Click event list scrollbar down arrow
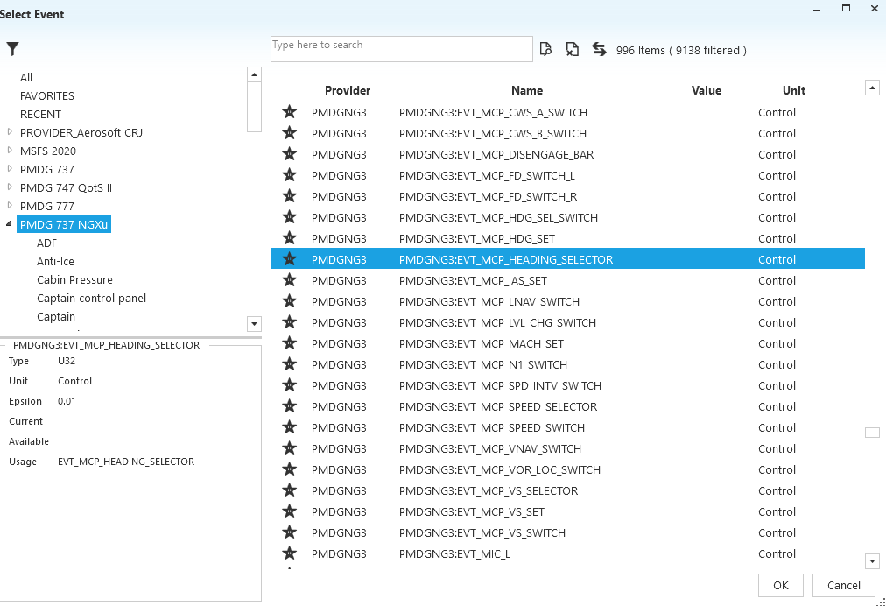886x606 pixels. click(871, 560)
